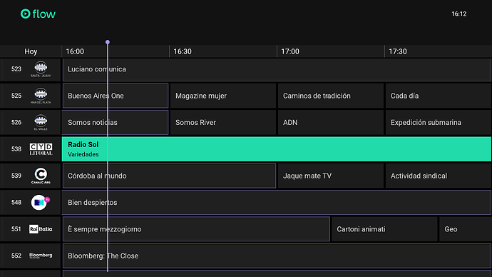Click channel number 539
The width and height of the screenshot is (492, 277).
[x=16, y=176]
